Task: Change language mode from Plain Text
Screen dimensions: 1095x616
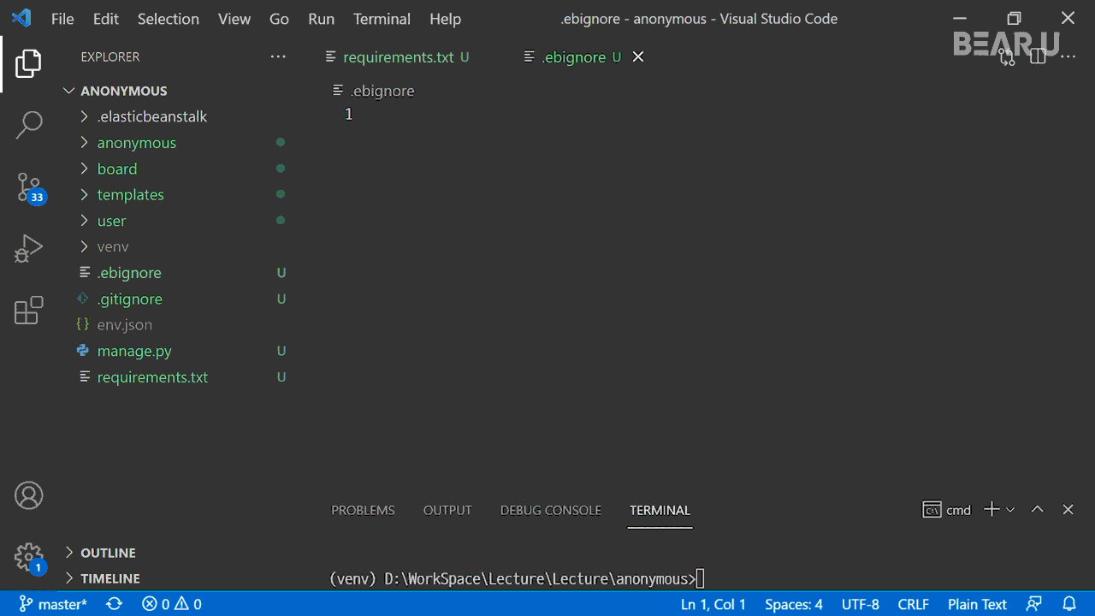Action: [977, 604]
